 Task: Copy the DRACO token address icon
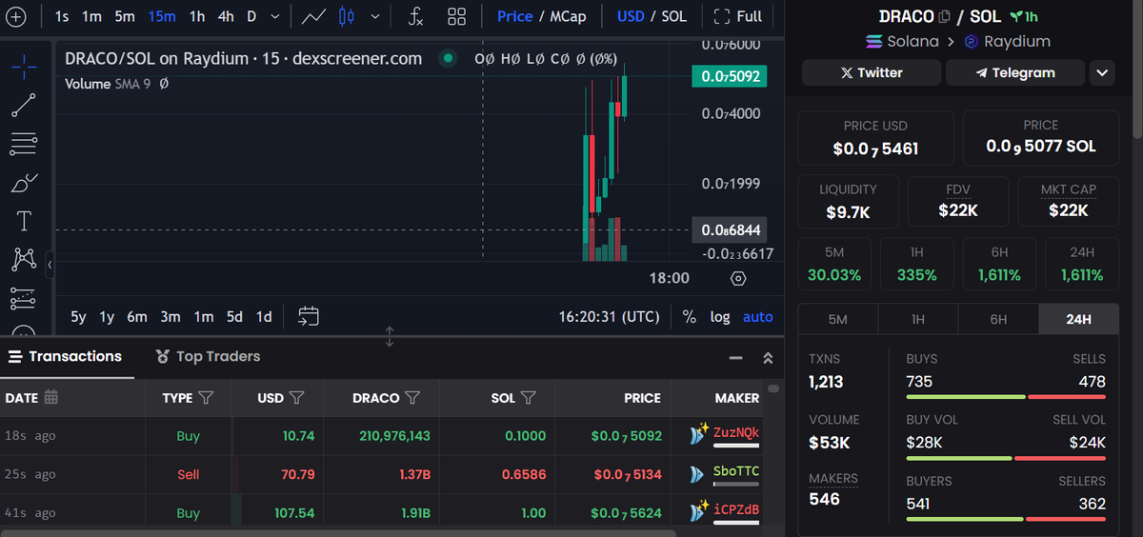(x=945, y=16)
